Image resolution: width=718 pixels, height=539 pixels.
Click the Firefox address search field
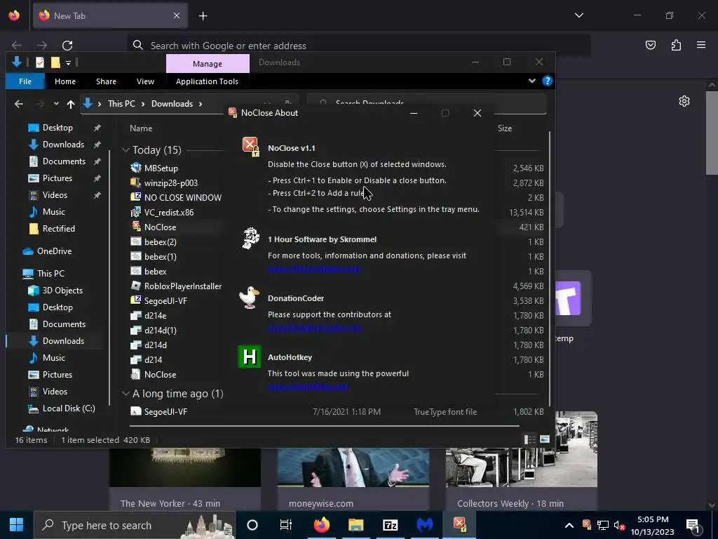tap(360, 46)
